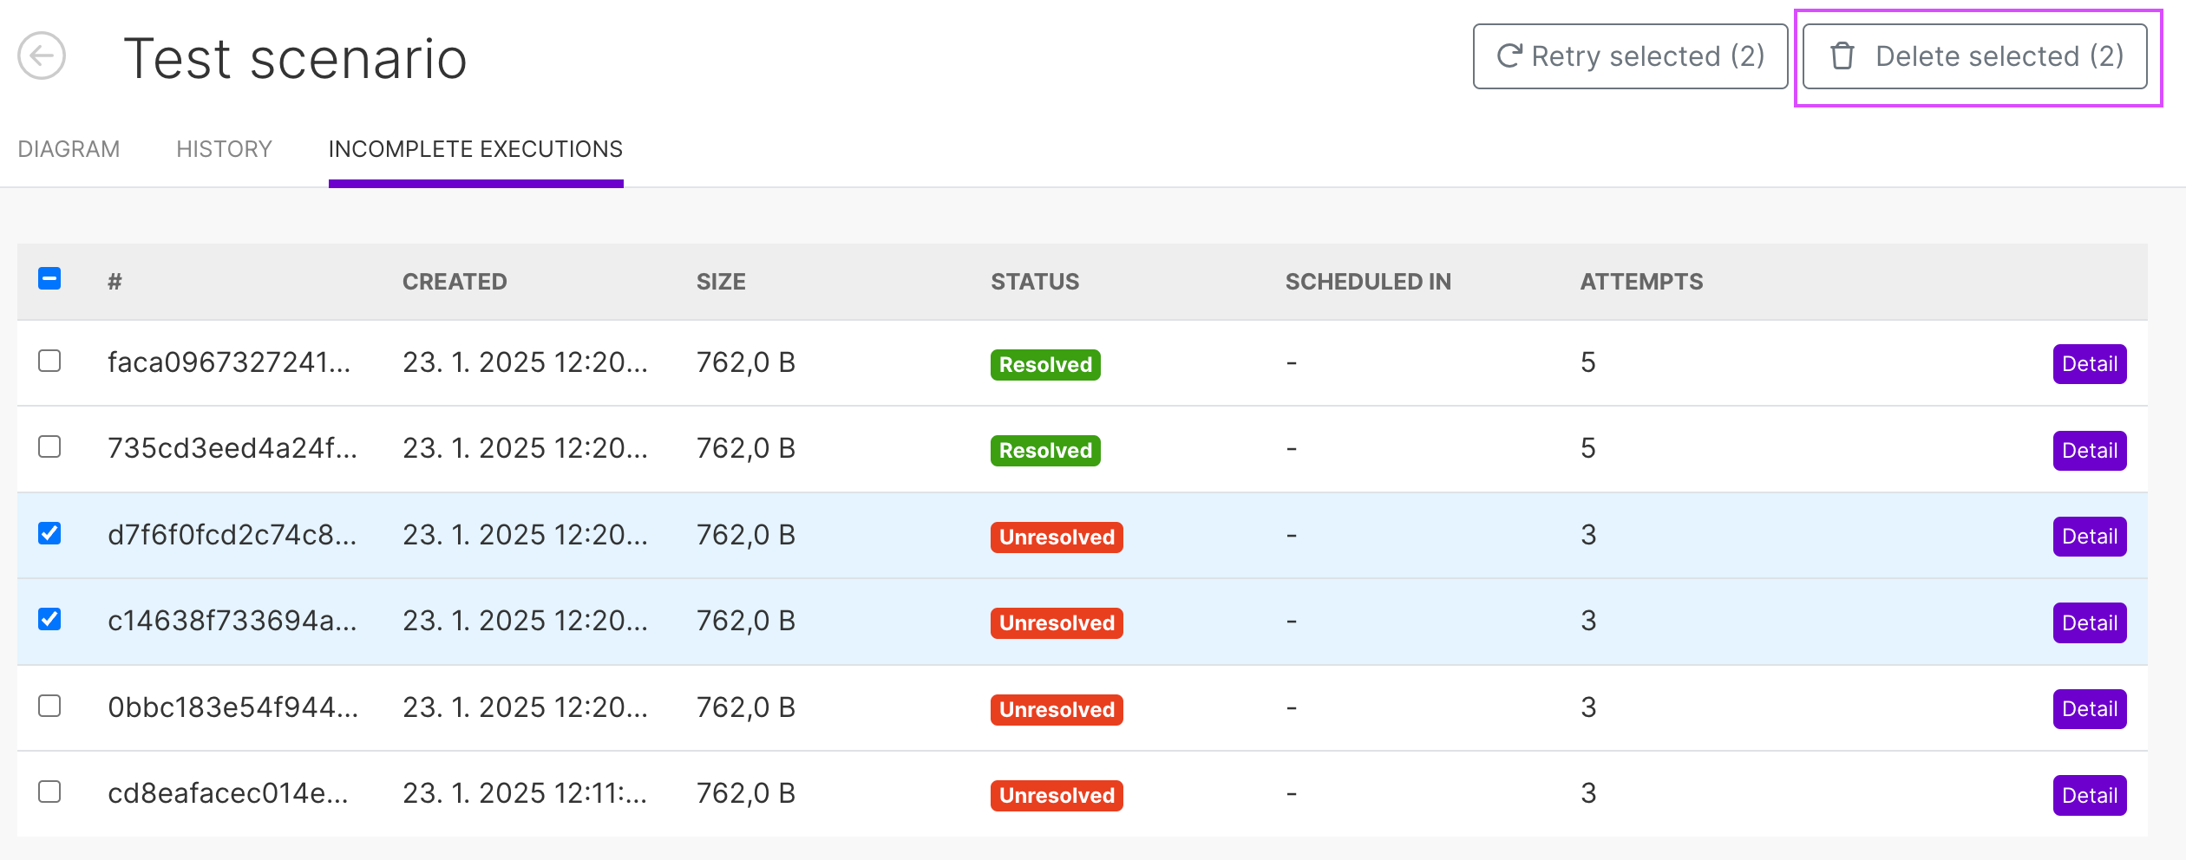Click the back arrow icon beside Test scenario
Viewport: 2186px width, 860px height.
[x=42, y=56]
